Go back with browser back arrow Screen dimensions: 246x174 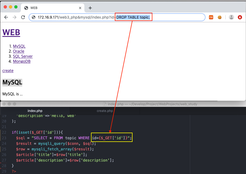6,17
